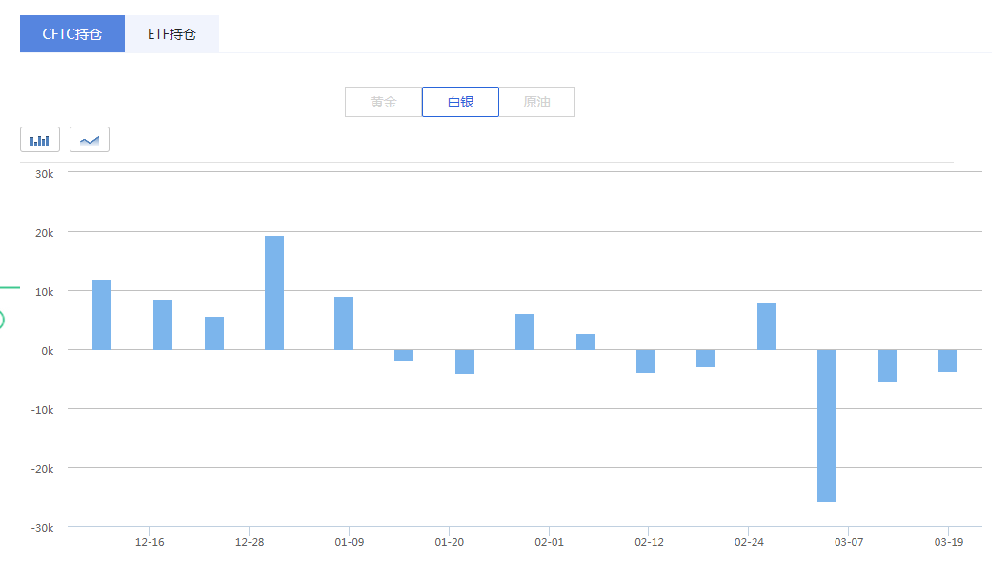1007x566 pixels.
Task: Click the x-axis label 03-07
Action: (x=849, y=542)
